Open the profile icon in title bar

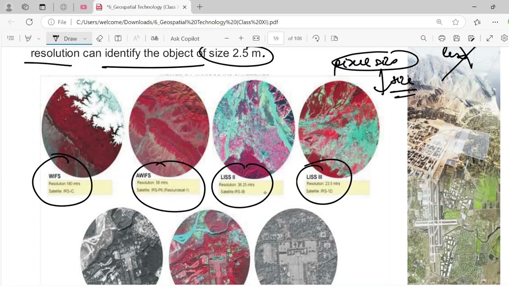(x=9, y=7)
